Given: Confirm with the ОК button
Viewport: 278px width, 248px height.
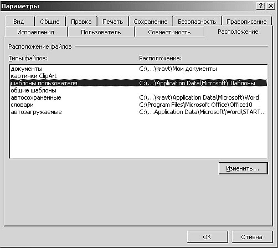Looking at the screenshot, I should coord(207,237).
